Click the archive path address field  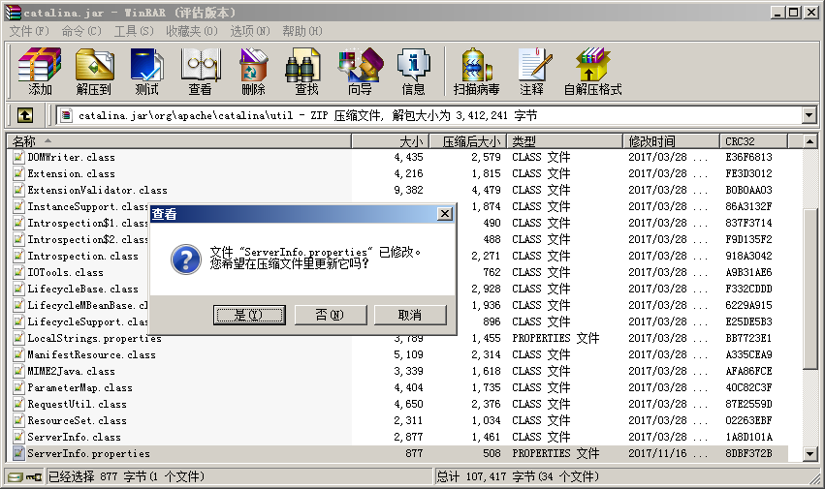429,115
